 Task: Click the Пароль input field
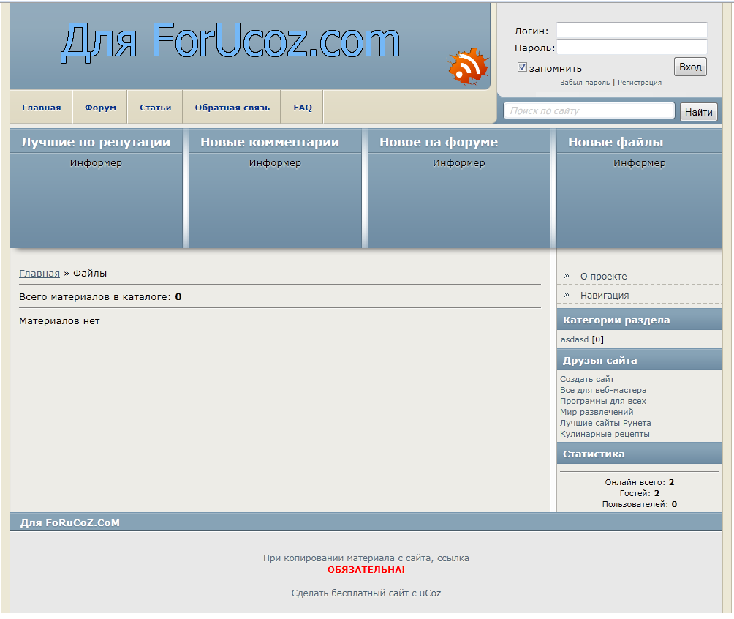coord(632,48)
